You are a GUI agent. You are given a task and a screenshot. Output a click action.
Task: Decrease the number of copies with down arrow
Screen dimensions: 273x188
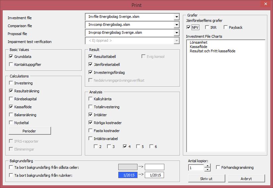(x=207, y=169)
